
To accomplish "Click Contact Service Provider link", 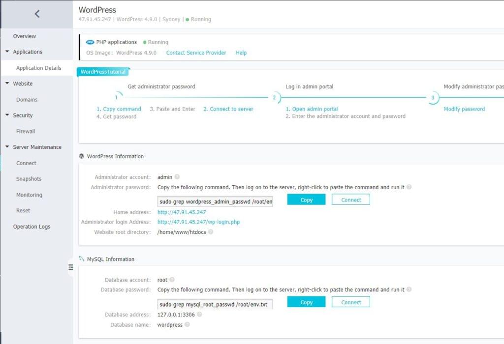I will (196, 53).
